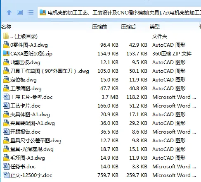Select file 夹具体图-A1.dwg
201x182 pixels.
(x=30, y=115)
